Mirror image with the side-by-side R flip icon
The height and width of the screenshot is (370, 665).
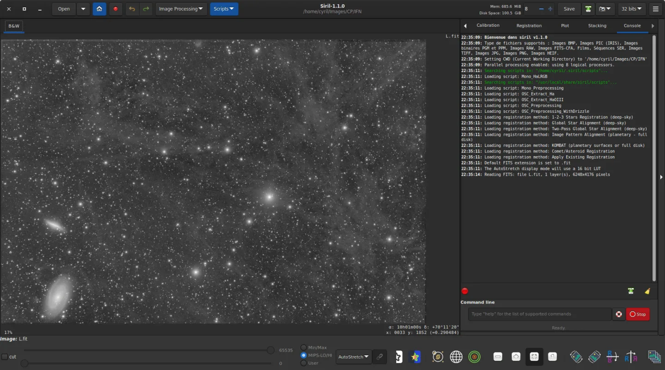click(631, 357)
